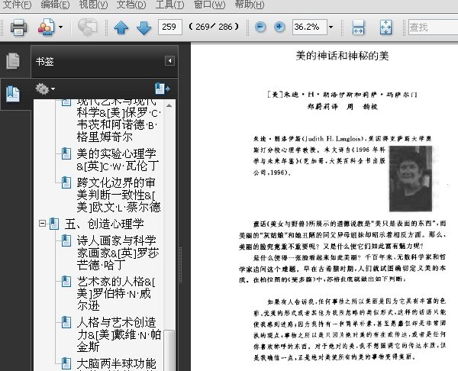Open the 视图(V) menu

(93, 5)
